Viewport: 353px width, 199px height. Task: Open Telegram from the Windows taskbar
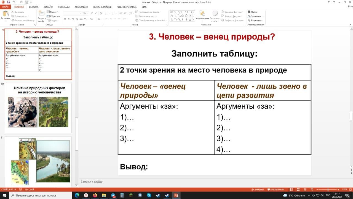point(113,195)
